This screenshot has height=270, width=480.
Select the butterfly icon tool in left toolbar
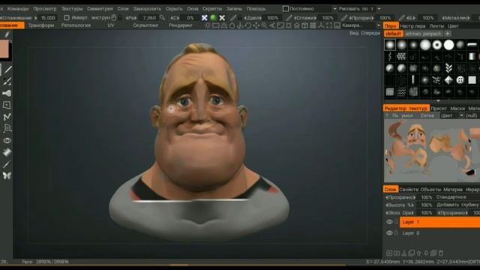coord(7,175)
